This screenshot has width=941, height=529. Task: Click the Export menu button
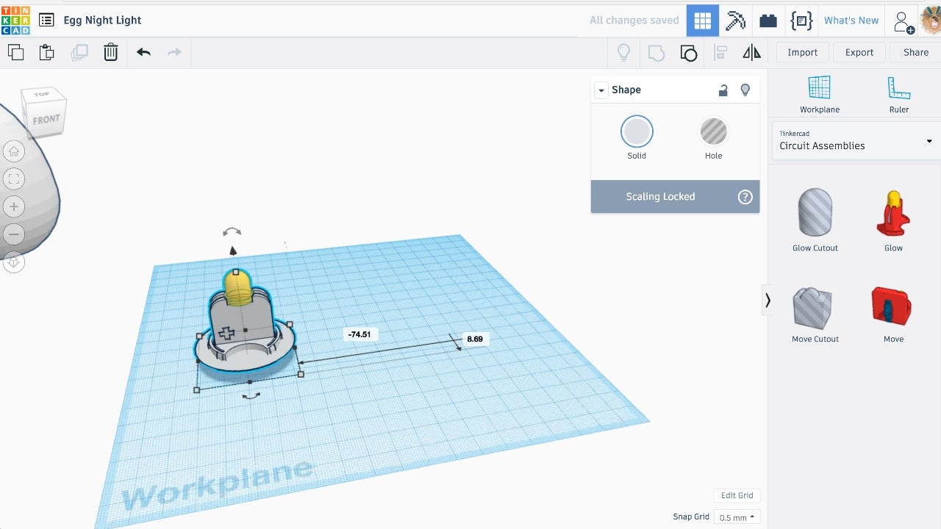coord(859,52)
